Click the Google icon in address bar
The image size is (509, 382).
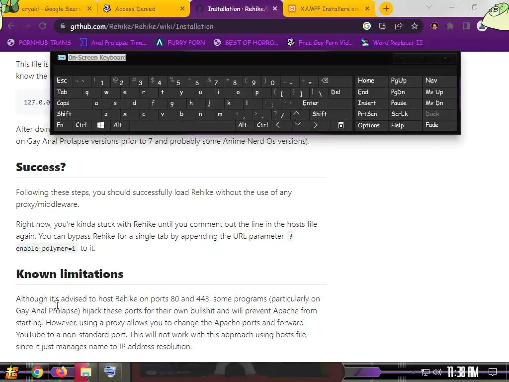click(x=367, y=26)
